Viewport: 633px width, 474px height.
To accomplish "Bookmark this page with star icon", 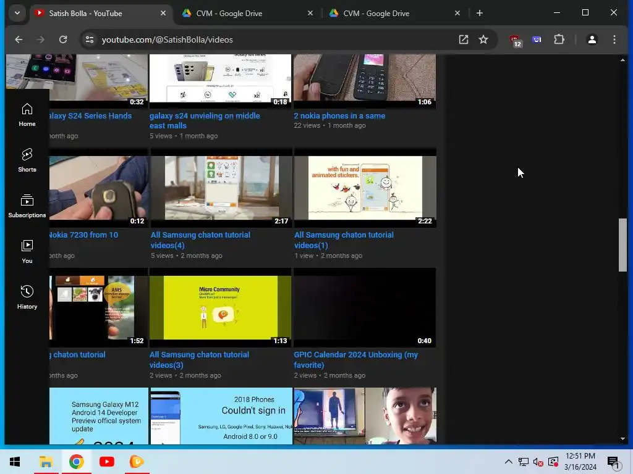I will point(483,39).
